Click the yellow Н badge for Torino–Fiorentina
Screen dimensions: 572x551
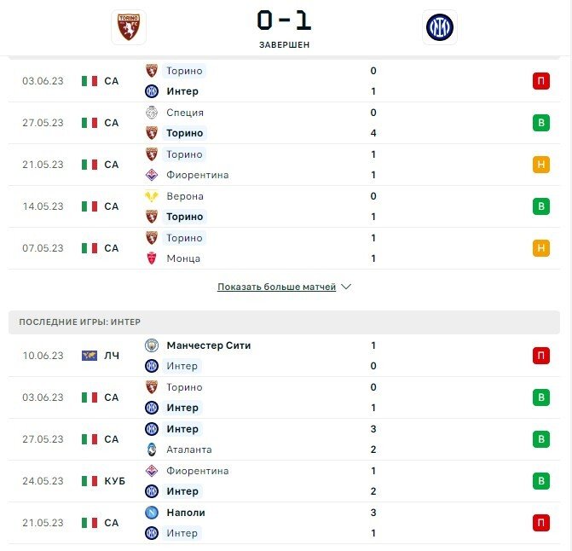point(540,165)
